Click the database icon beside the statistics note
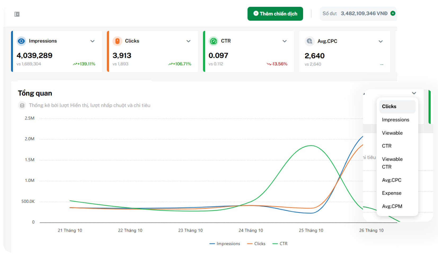The image size is (438, 255). [22, 105]
